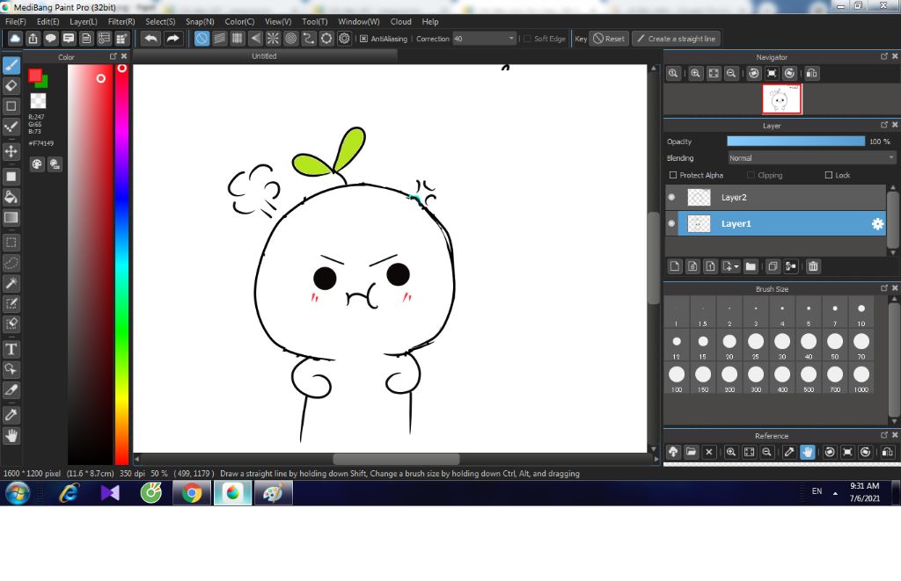Open the Filter menu
This screenshot has height=581, width=901.
click(121, 21)
